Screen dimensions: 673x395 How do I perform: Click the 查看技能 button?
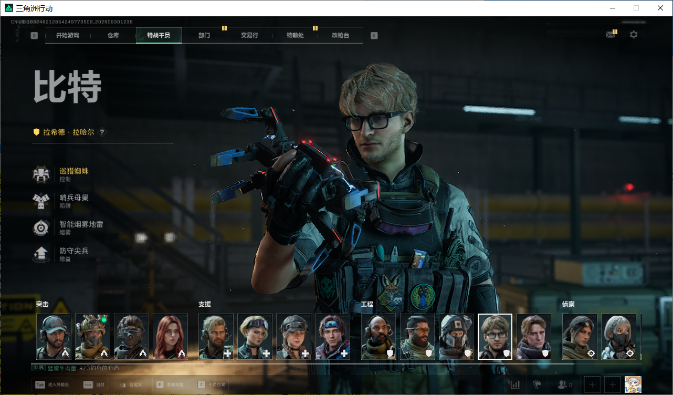tap(170, 385)
